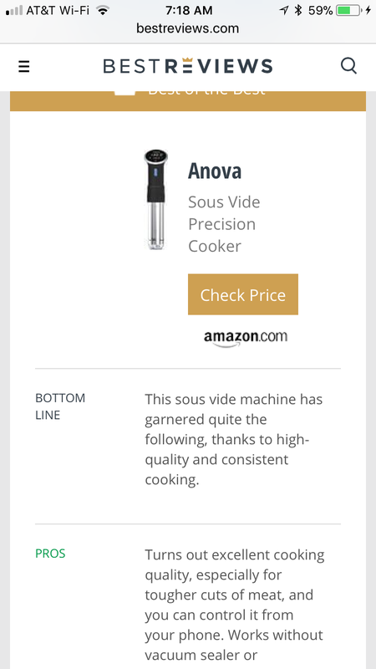This screenshot has width=376, height=669.
Task: Click the Anova product title
Action: click(215, 171)
